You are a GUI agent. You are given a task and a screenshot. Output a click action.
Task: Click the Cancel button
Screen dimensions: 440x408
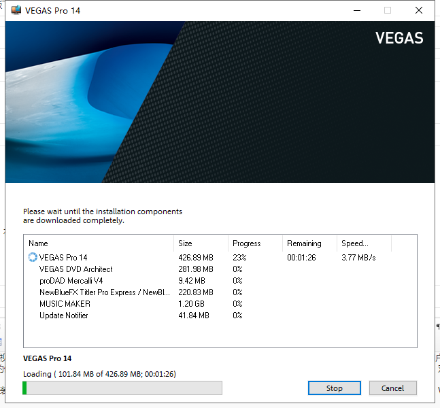coord(392,388)
